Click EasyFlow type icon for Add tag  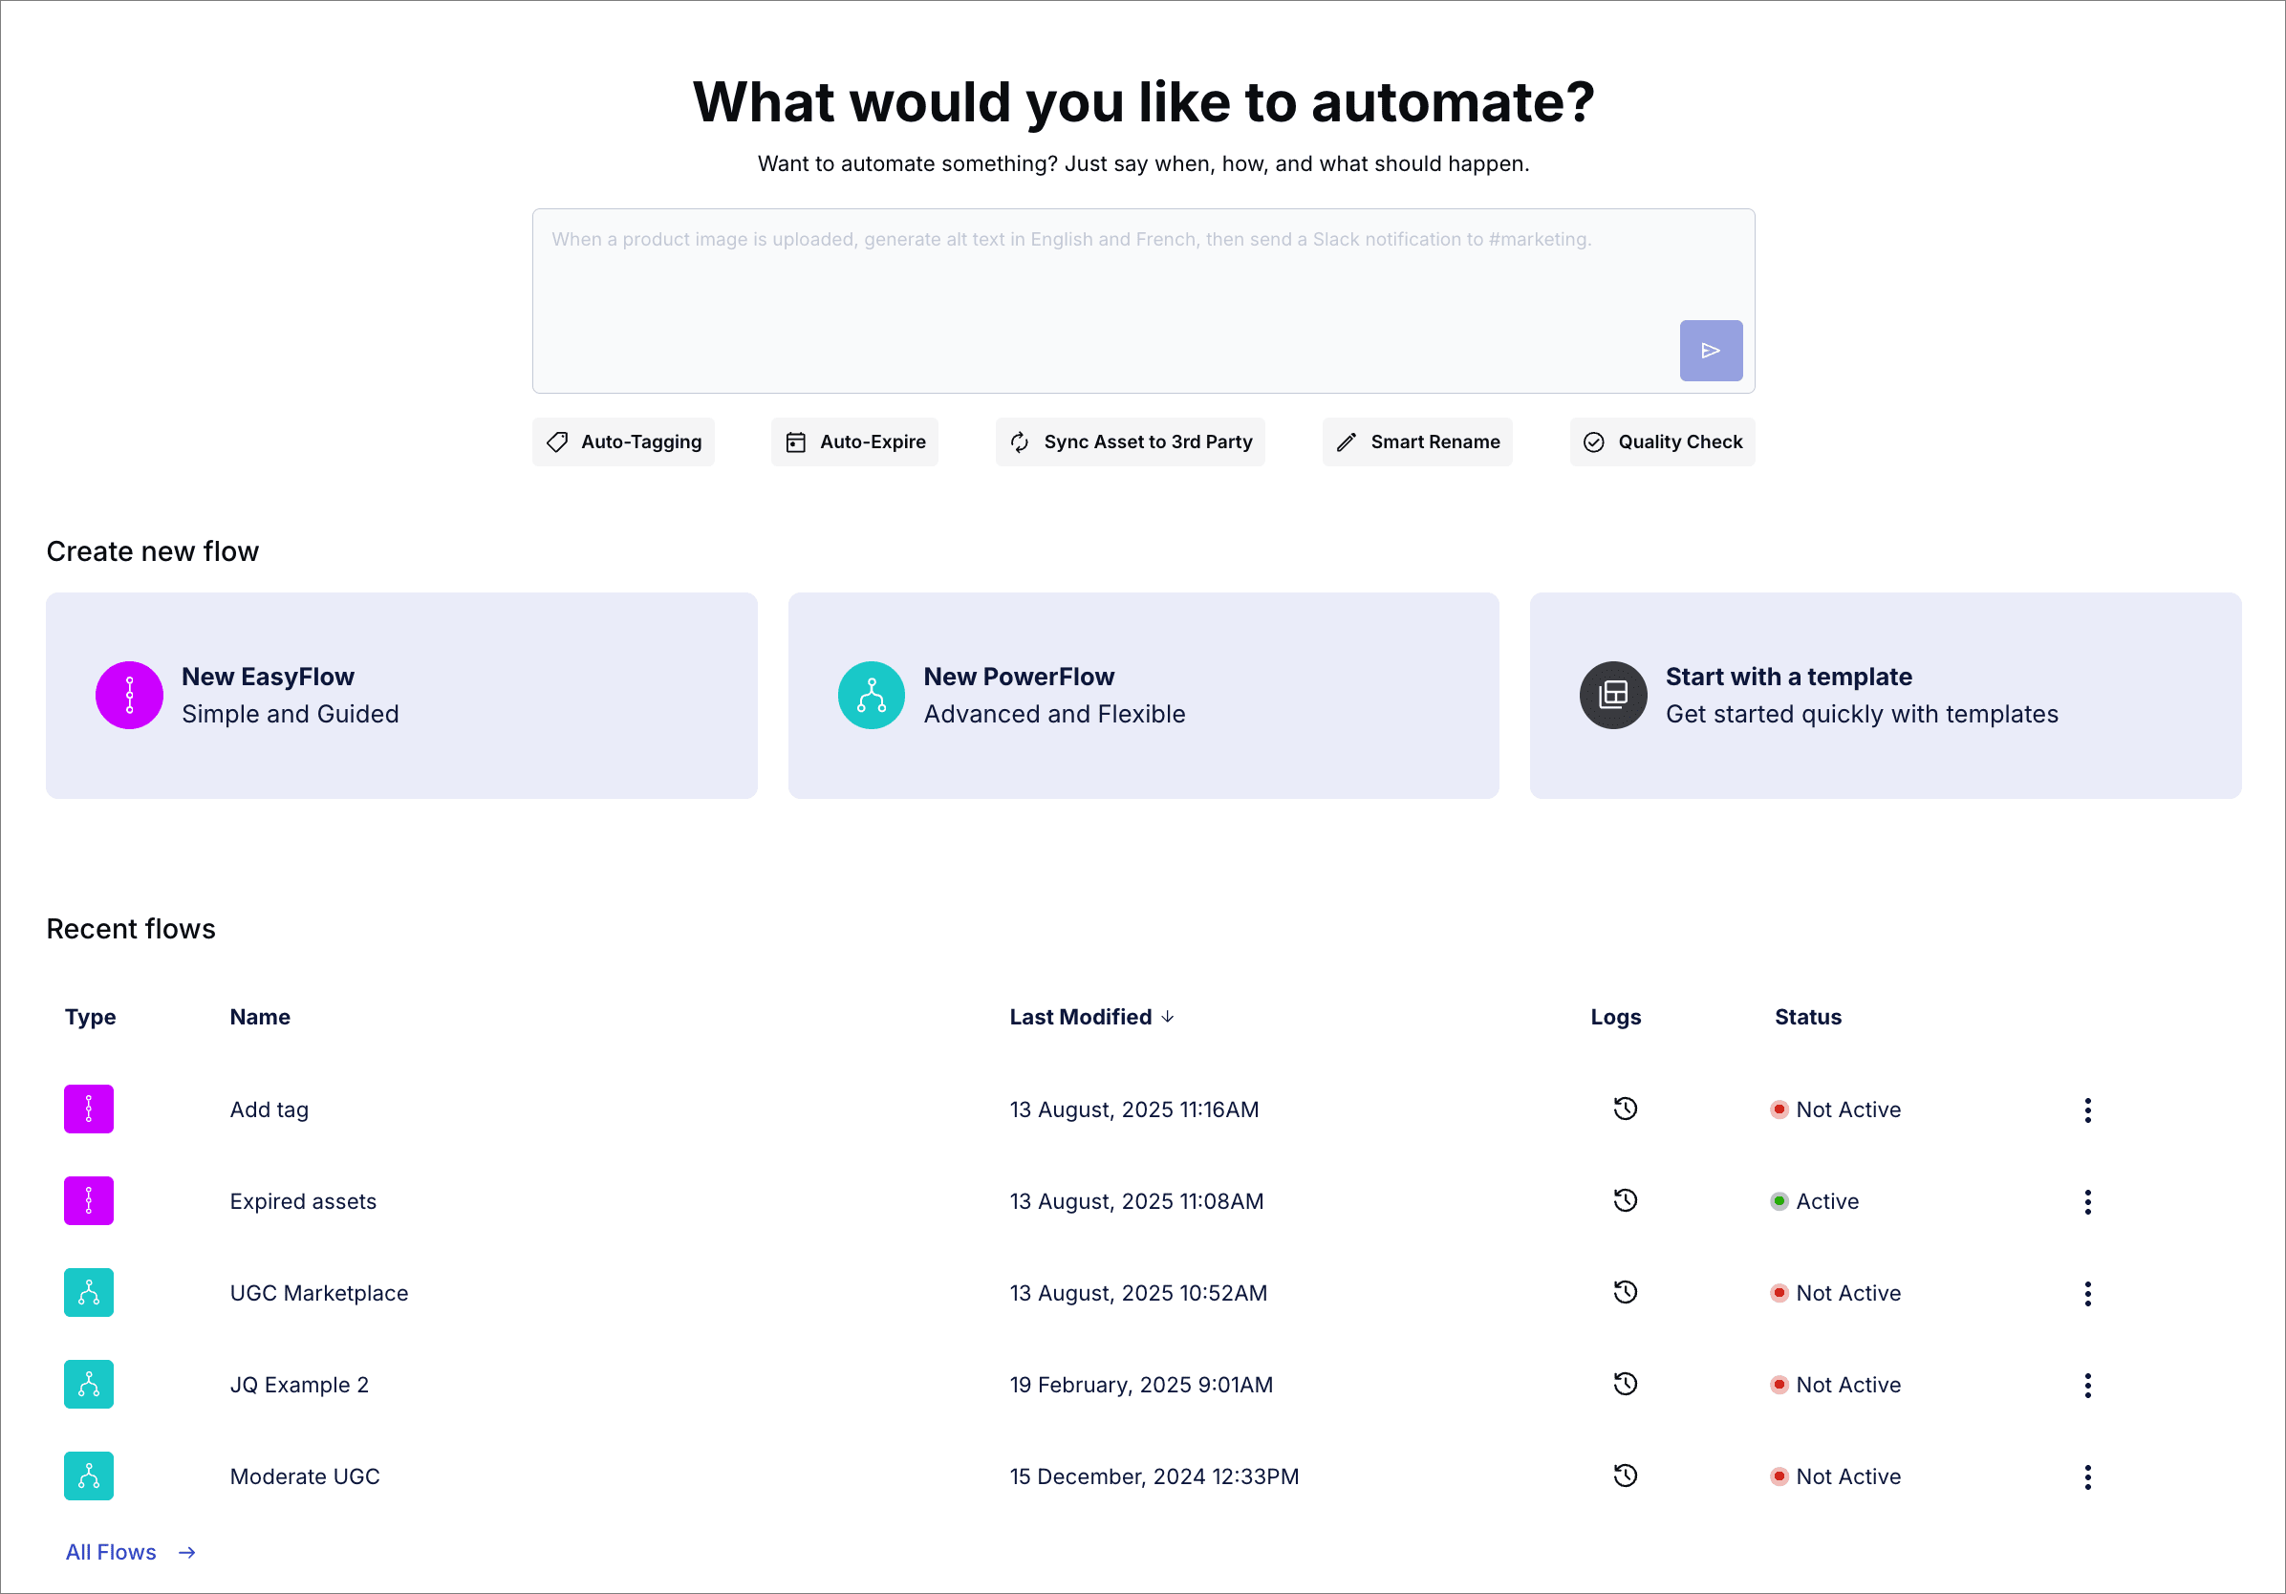coord(89,1109)
